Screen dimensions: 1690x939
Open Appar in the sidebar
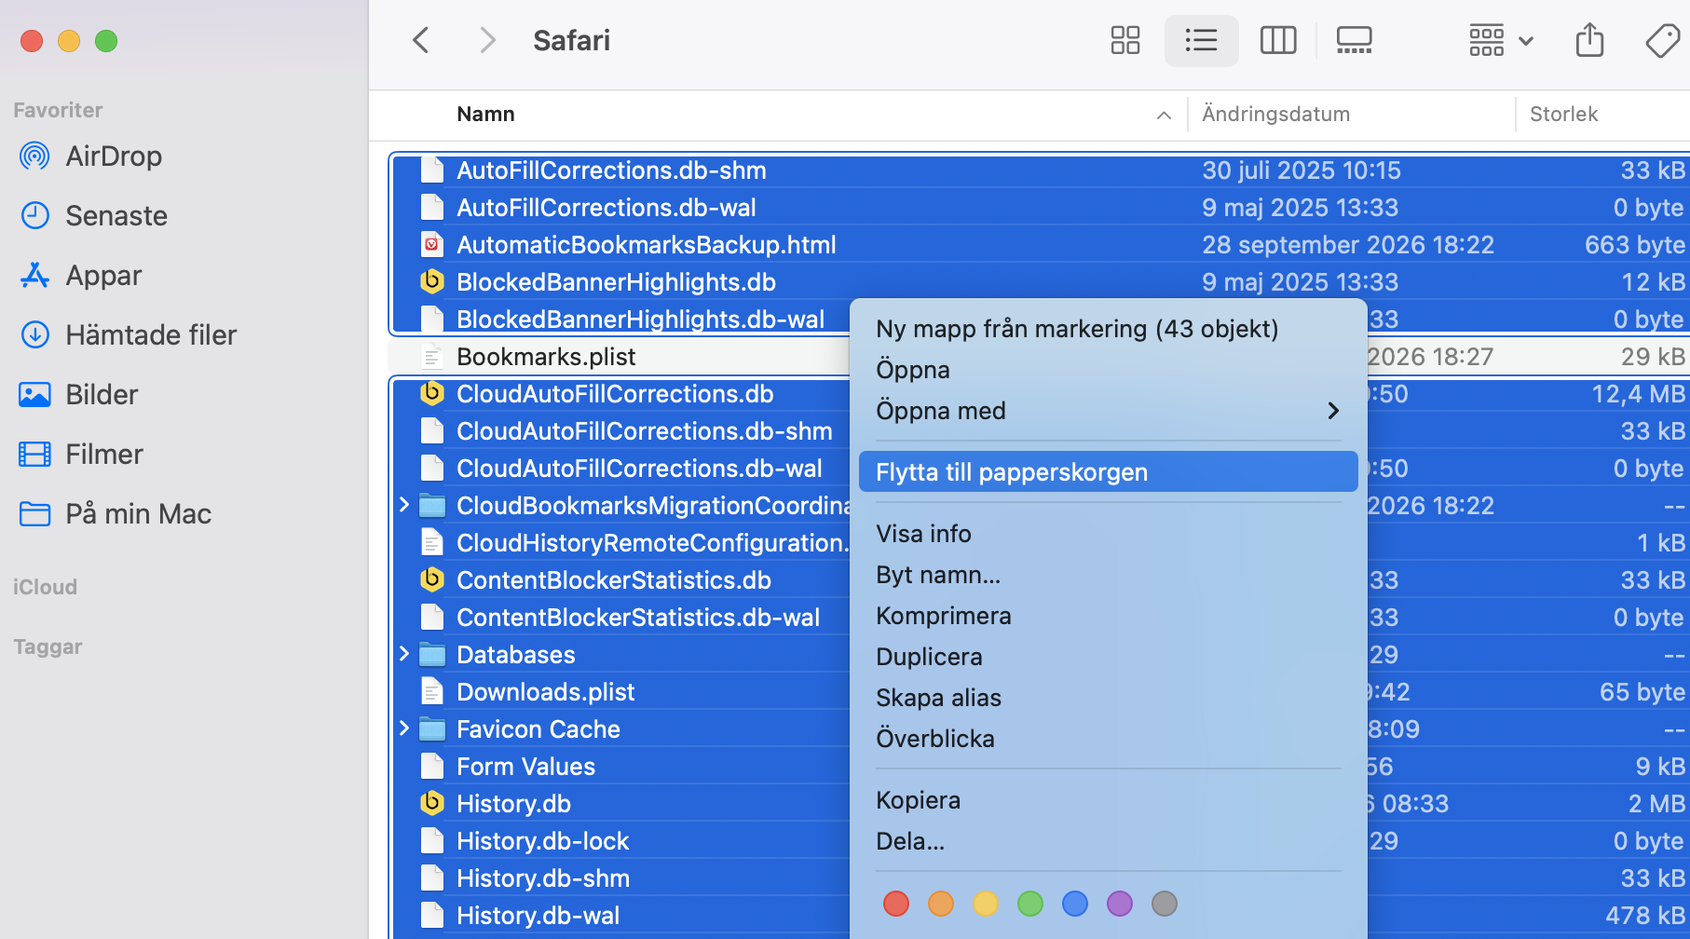click(80, 275)
